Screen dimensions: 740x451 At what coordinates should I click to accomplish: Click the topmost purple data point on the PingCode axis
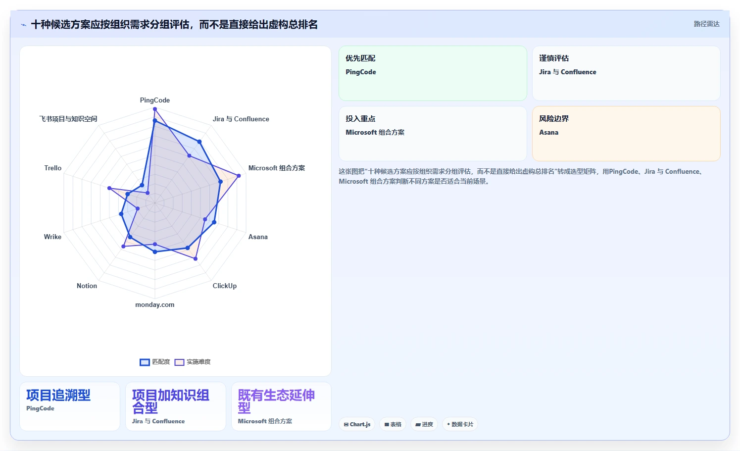[x=155, y=109]
